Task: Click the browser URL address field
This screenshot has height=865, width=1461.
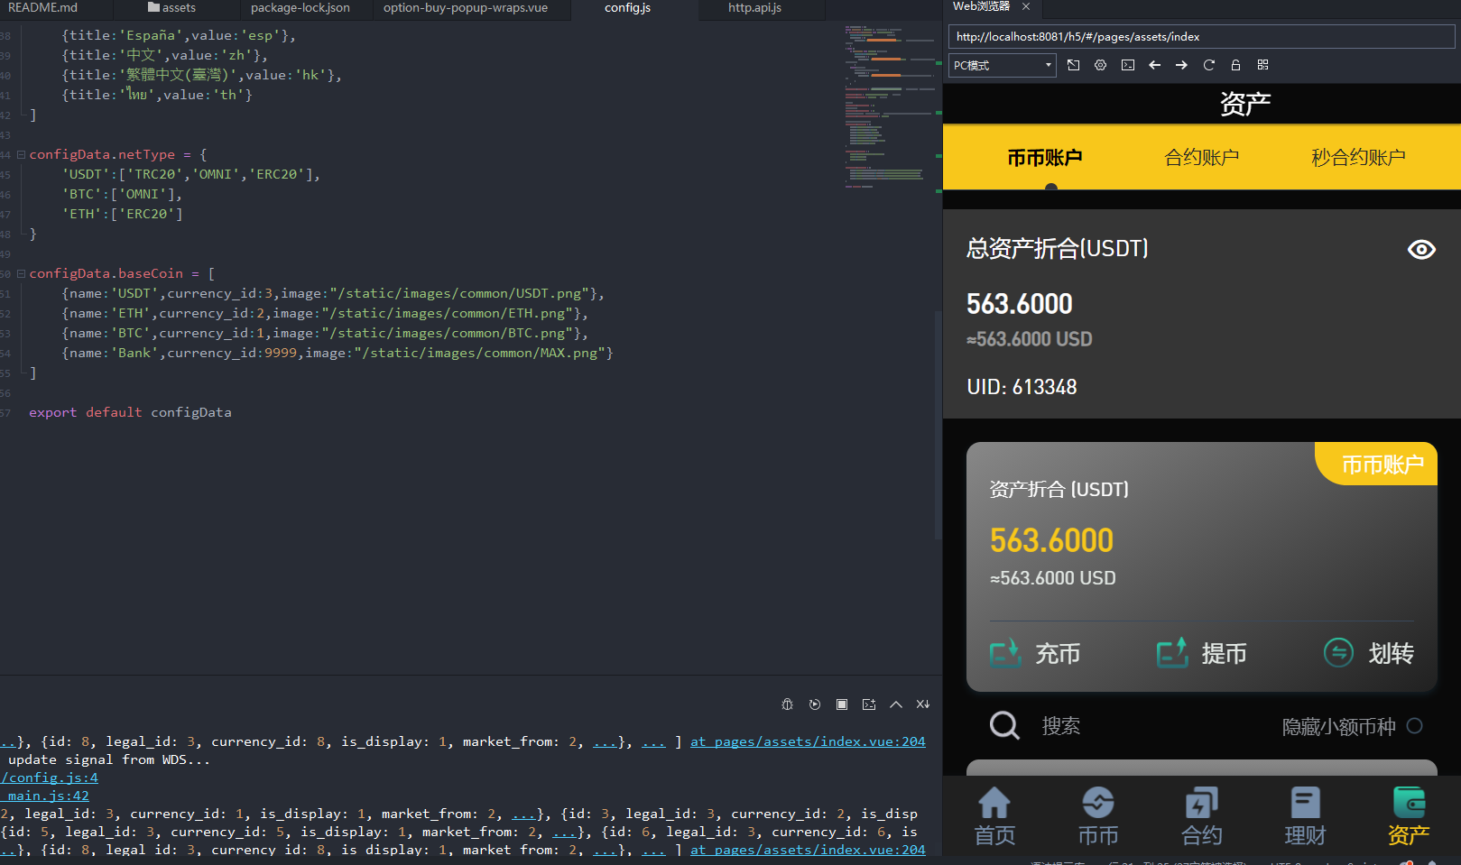Action: (x=1201, y=37)
